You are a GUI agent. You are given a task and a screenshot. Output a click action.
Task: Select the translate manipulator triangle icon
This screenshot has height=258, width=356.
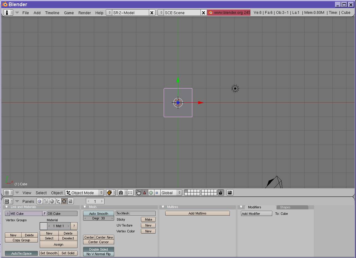coord(145,193)
